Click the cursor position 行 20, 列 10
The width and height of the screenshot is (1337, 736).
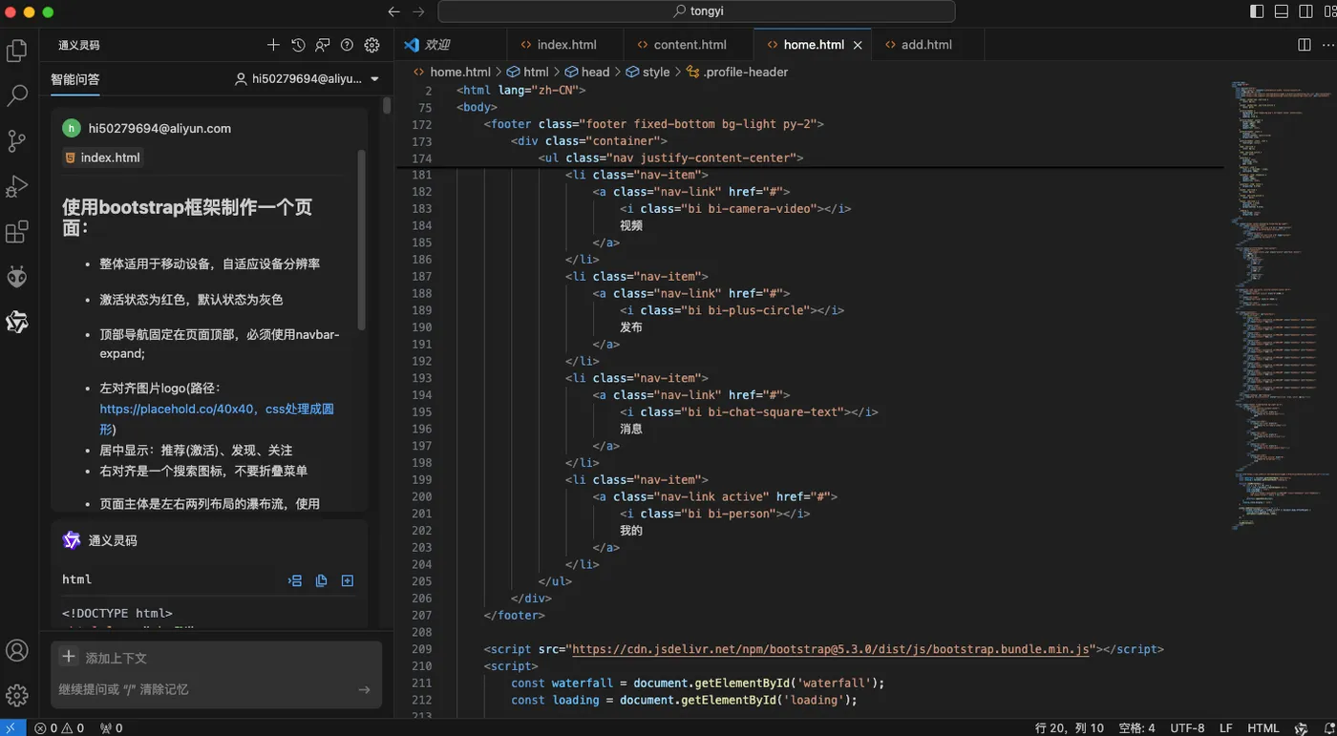1070,727
